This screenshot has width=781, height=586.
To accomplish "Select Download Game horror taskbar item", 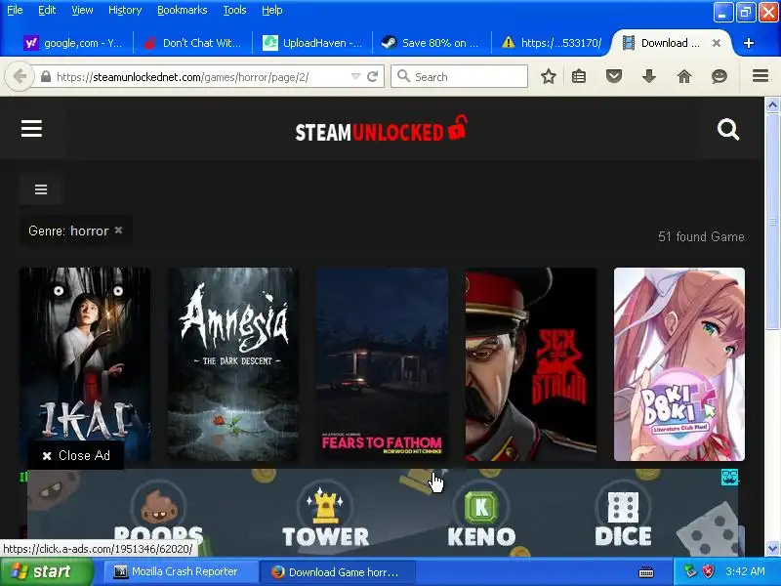I will coord(337,572).
